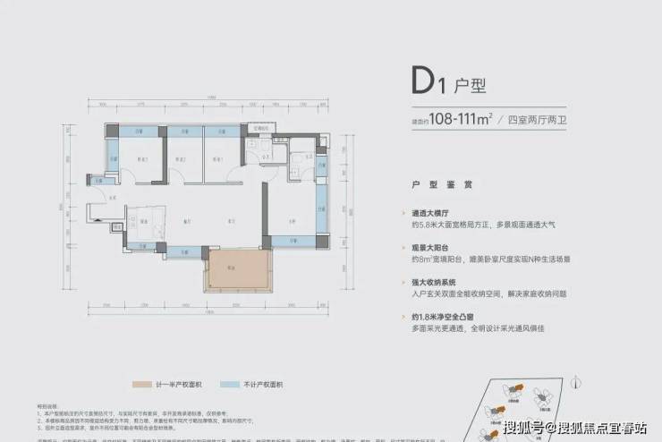Screen dimensions: 662x442
Task: Click the "通透大横厅" feature heading
Action: tap(430, 213)
